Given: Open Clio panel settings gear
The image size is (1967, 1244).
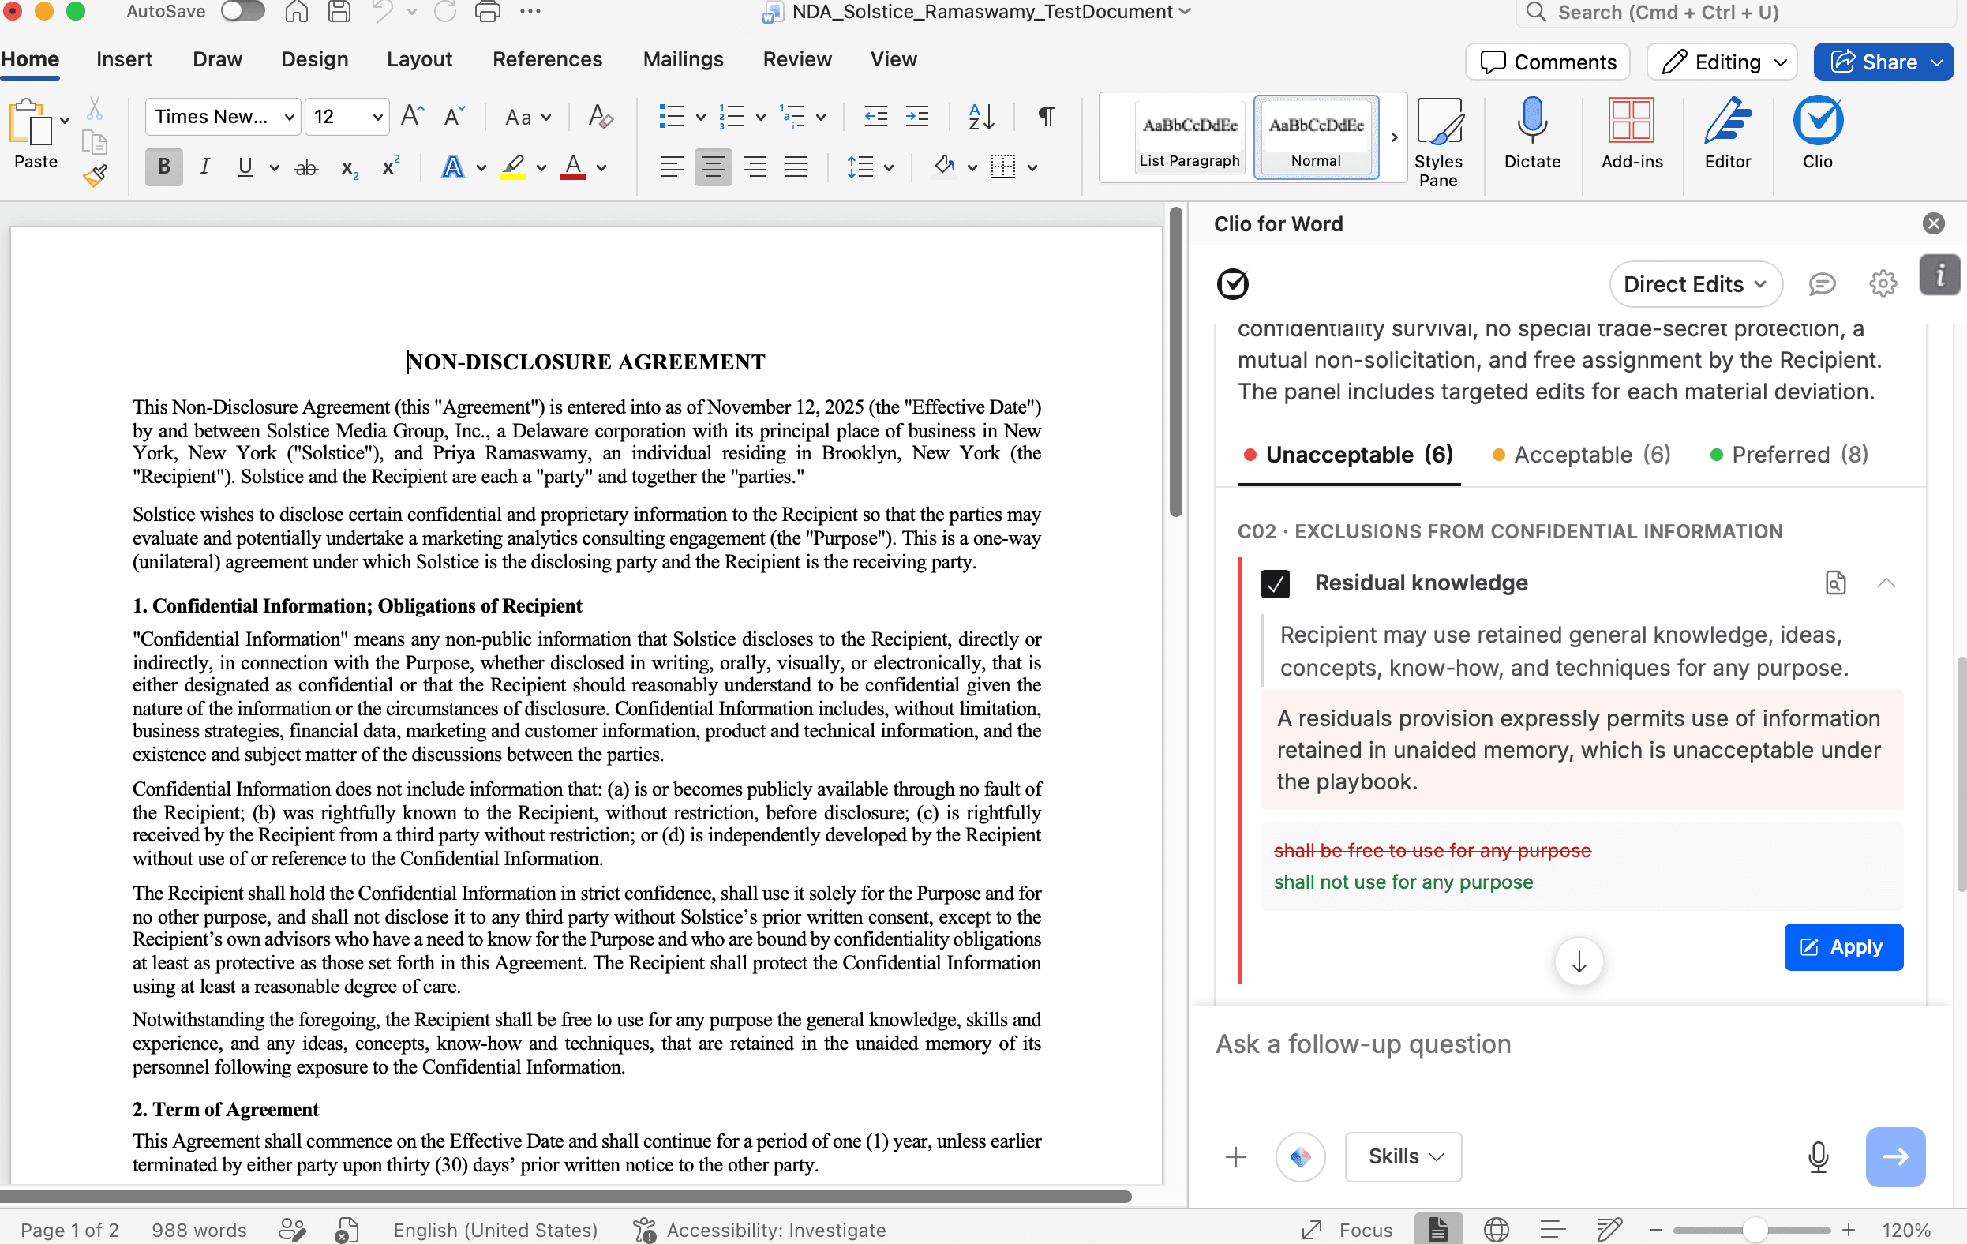Looking at the screenshot, I should pos(1882,283).
